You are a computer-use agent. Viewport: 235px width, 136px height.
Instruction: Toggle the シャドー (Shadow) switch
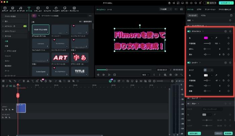pyautogui.click(x=189, y=63)
